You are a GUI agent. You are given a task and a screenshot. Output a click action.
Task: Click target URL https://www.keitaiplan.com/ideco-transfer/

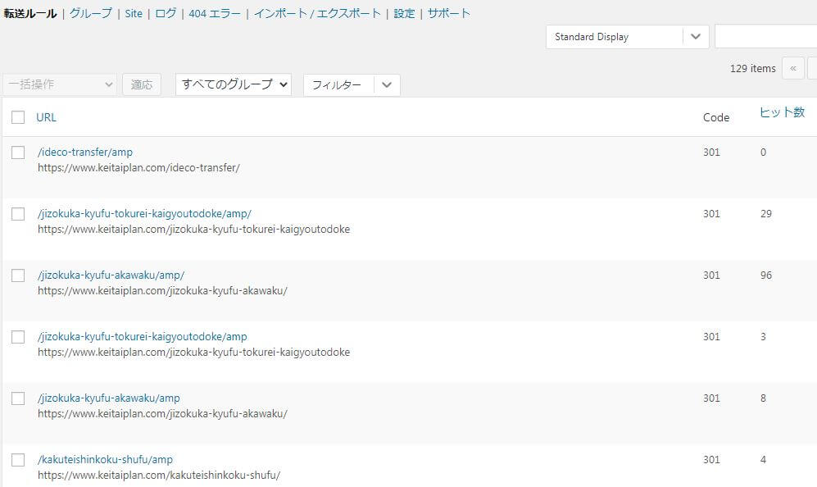(138, 168)
